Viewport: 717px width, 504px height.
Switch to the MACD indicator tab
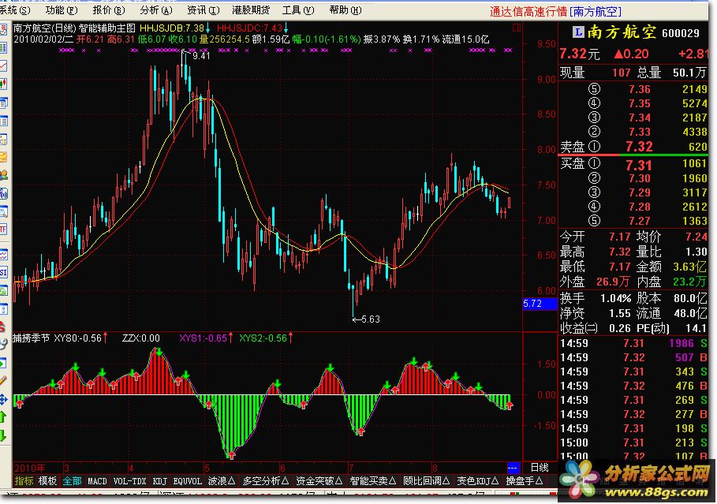pyautogui.click(x=97, y=480)
